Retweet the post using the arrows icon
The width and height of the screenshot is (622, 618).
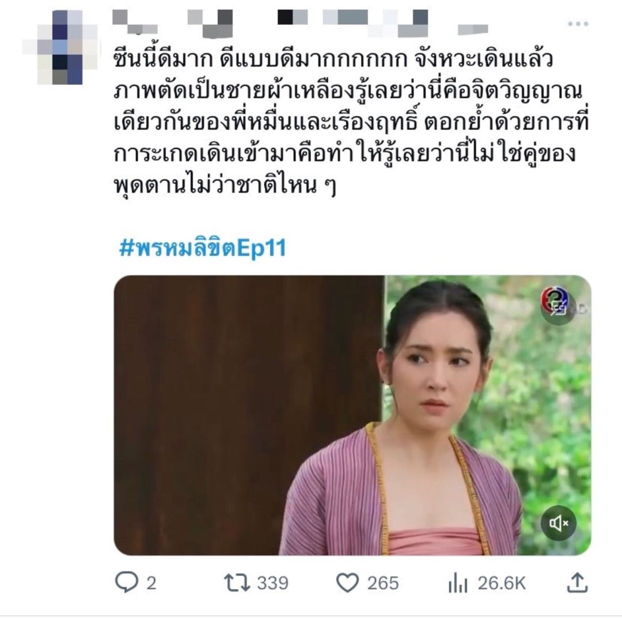[237, 583]
